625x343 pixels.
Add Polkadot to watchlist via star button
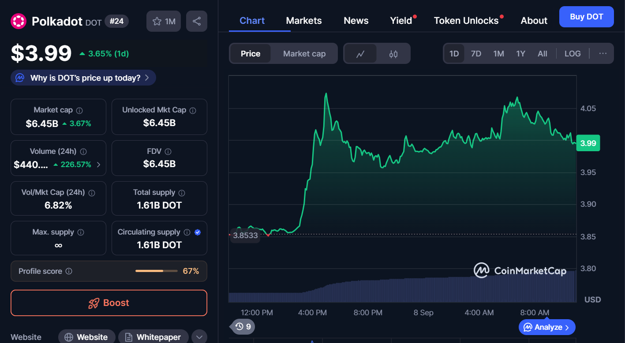click(x=164, y=21)
